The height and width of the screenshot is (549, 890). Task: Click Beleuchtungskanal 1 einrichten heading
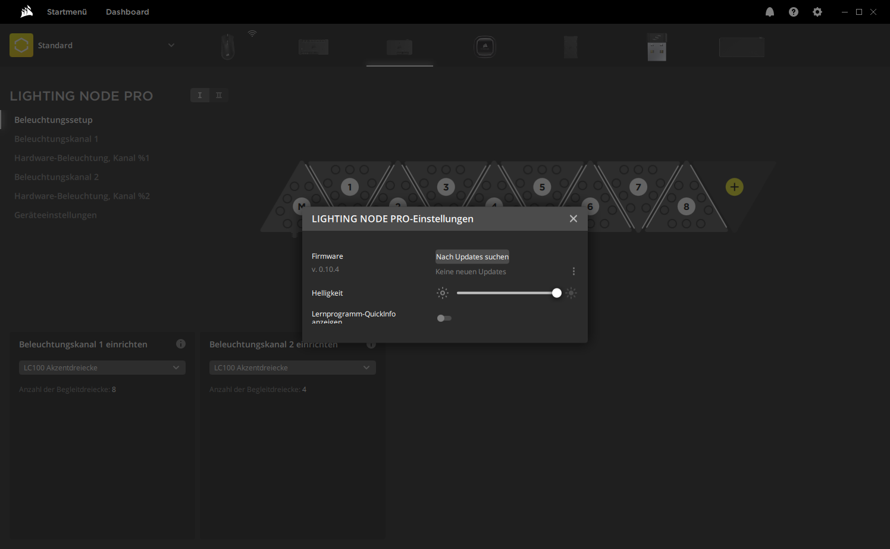click(x=83, y=344)
